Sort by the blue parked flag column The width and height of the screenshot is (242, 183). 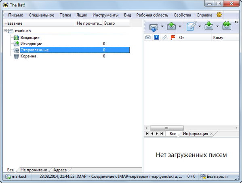tap(156, 37)
